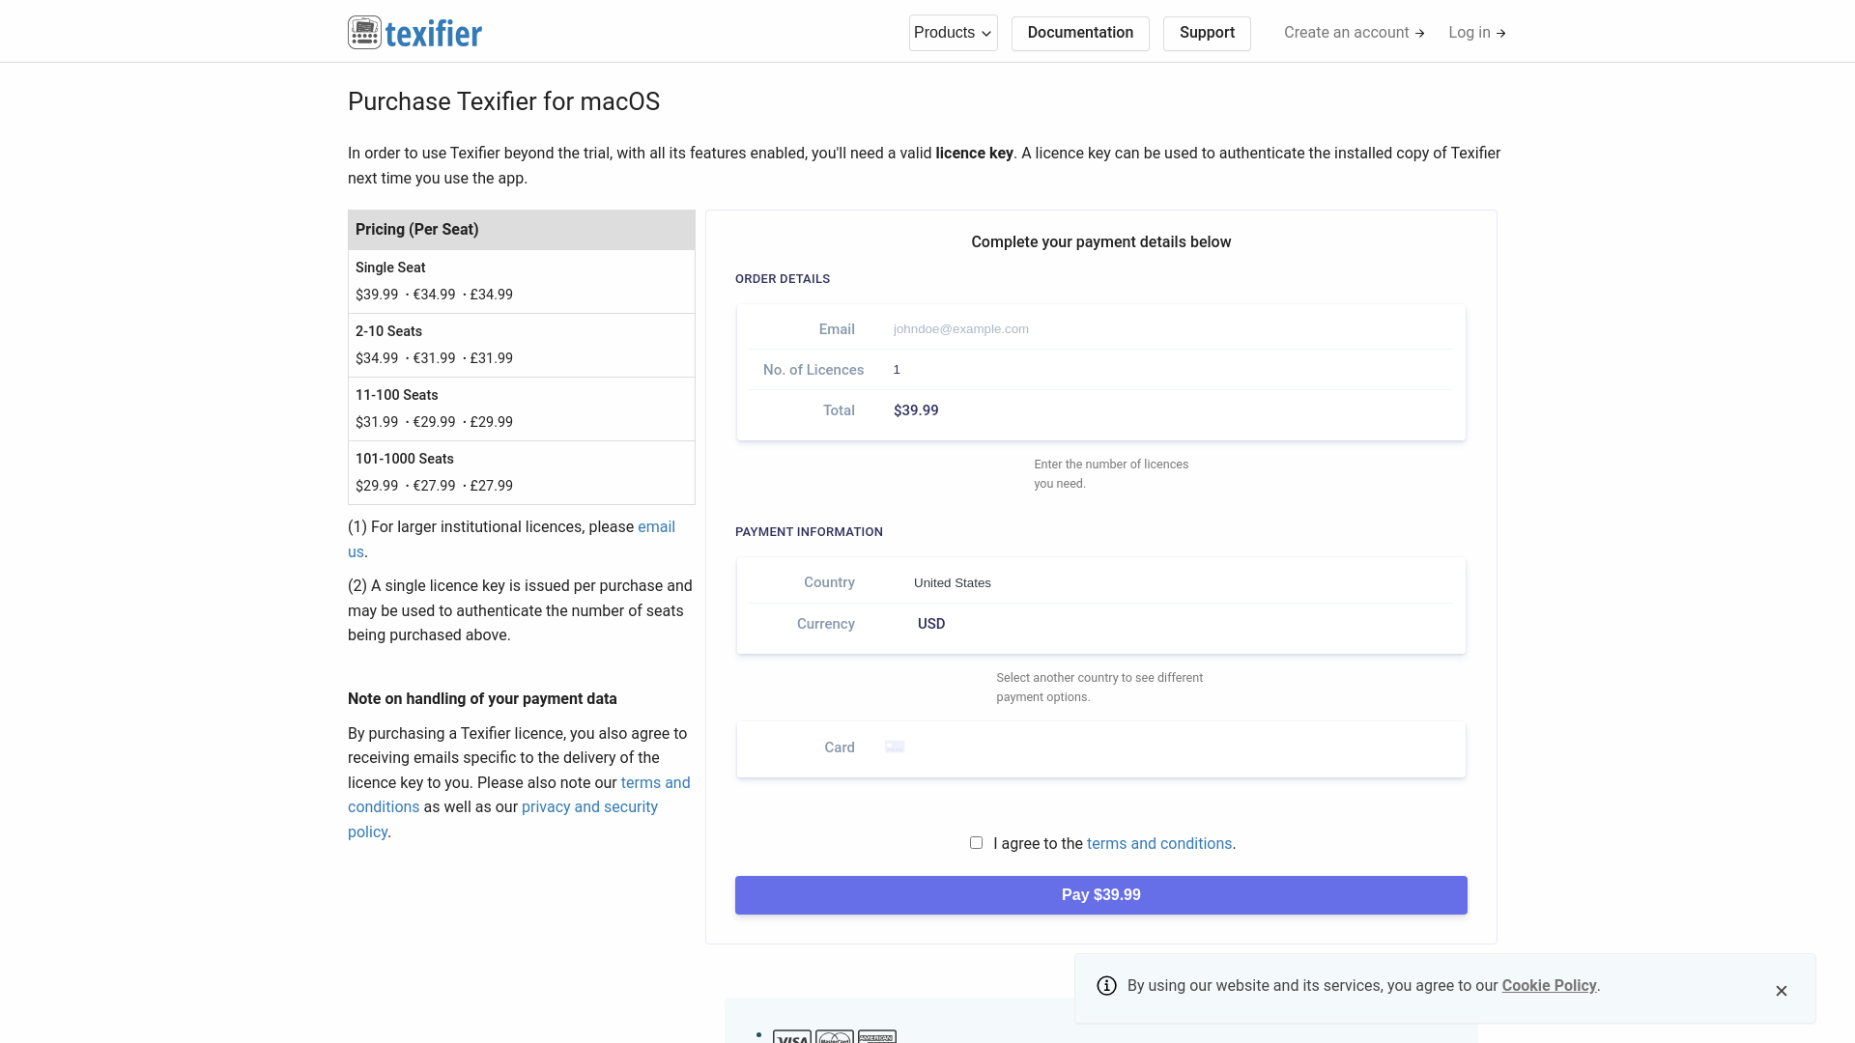Dismiss the cookie notice with X

coord(1782,991)
